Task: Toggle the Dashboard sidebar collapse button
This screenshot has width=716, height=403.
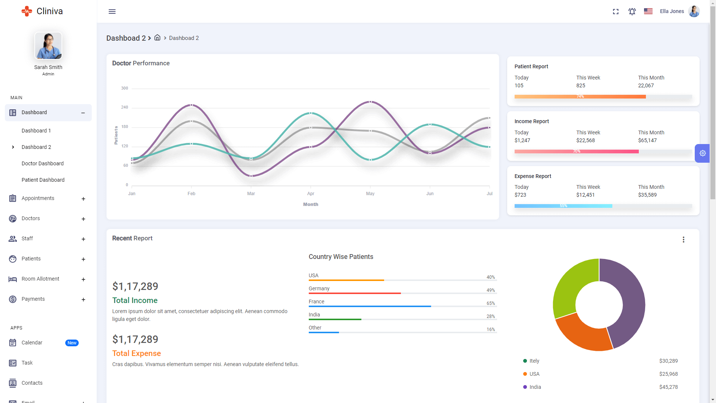Action: pos(83,113)
